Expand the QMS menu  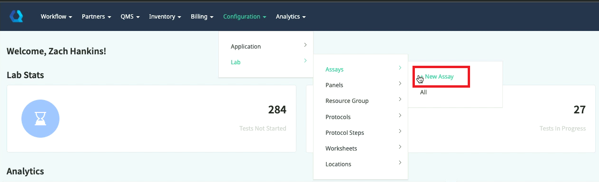130,17
